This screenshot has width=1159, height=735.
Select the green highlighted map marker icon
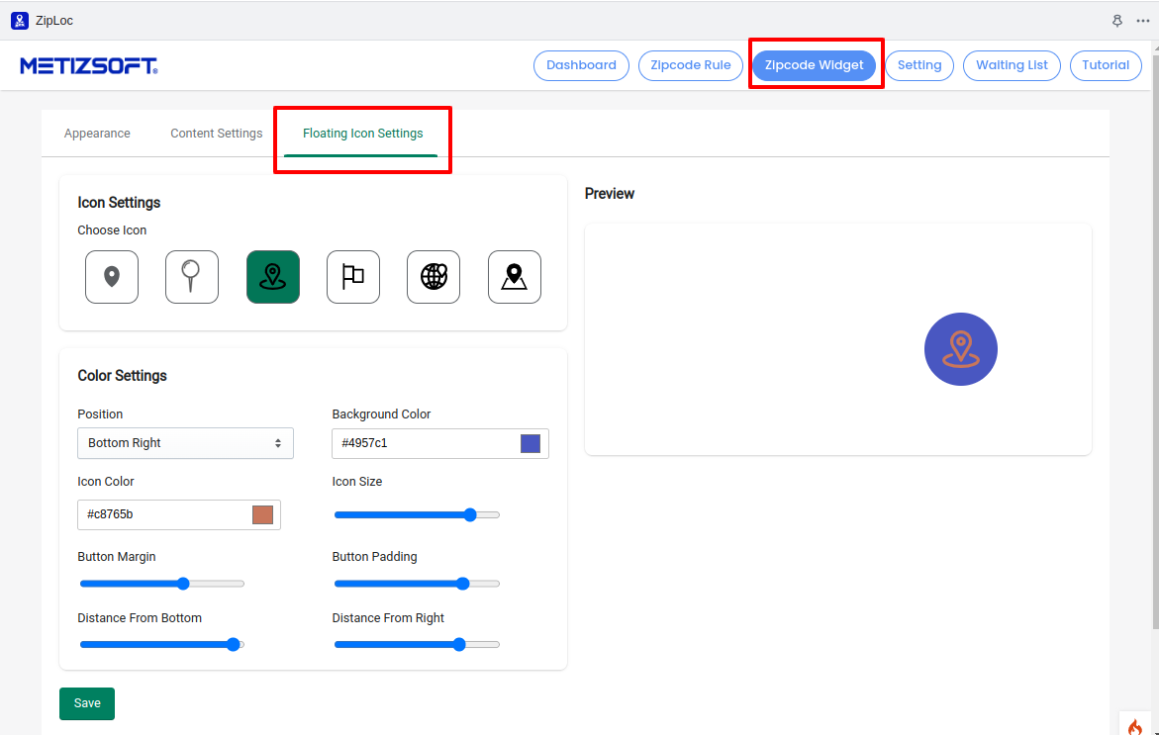pos(273,277)
